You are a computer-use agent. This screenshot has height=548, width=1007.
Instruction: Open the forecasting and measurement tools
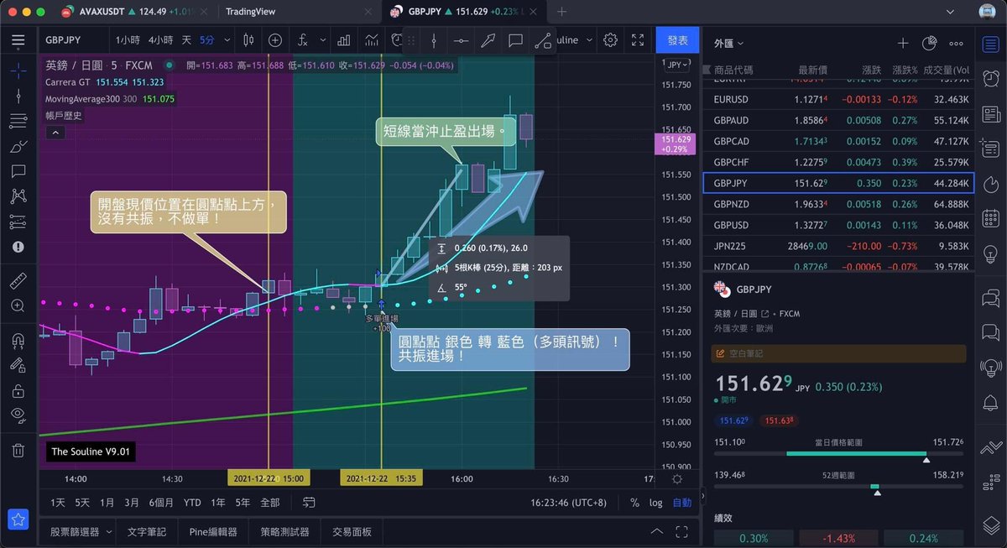18,222
